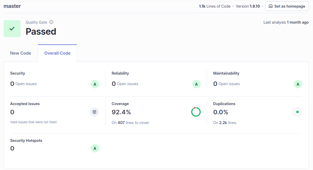This screenshot has height=170, width=313.
Task: Click the Accepted issues count 0
Action: coord(12,112)
